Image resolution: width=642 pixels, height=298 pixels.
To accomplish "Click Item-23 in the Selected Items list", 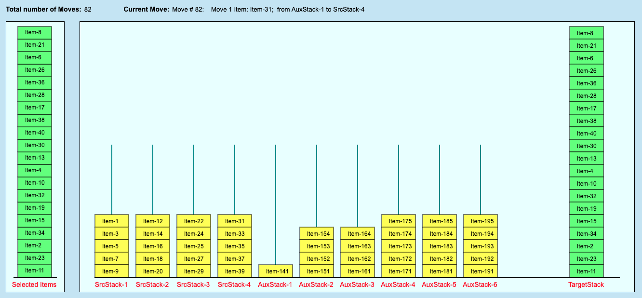I will coord(34,258).
